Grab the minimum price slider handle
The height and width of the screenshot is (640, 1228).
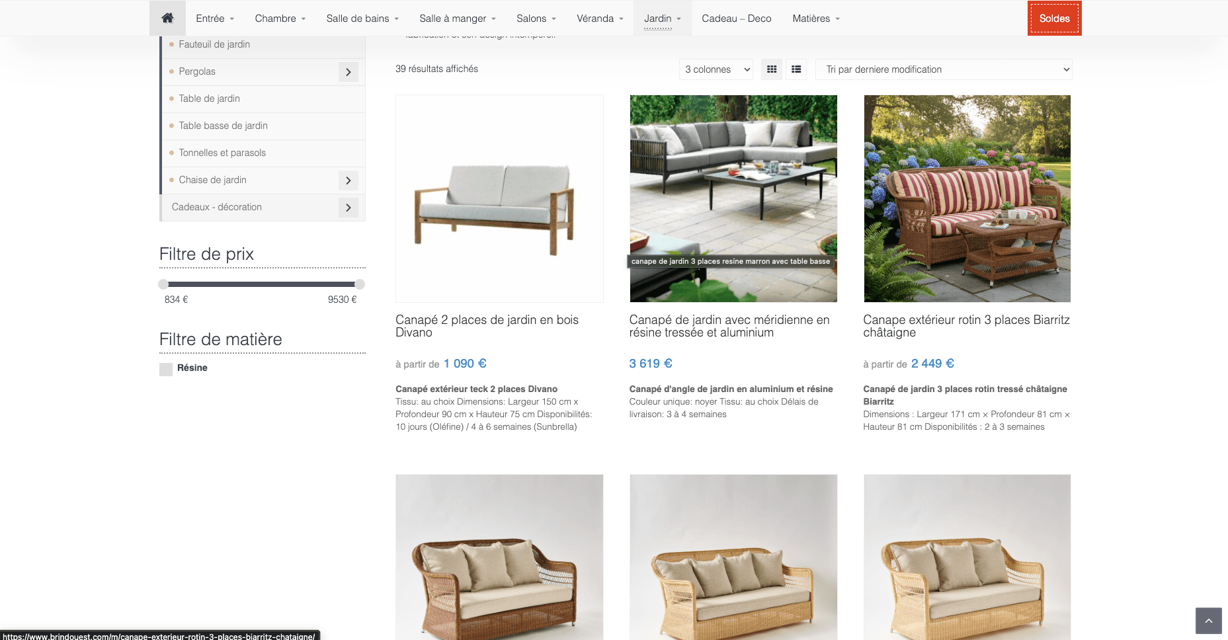[x=163, y=284]
